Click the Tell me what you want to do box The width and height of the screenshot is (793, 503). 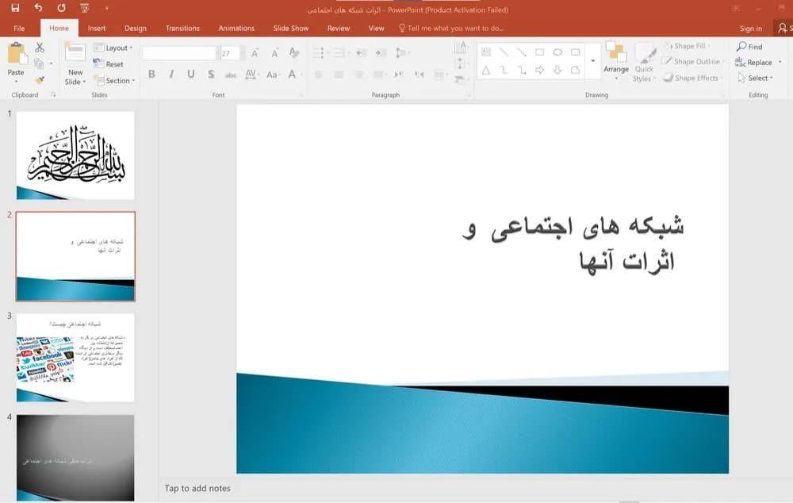tap(450, 29)
